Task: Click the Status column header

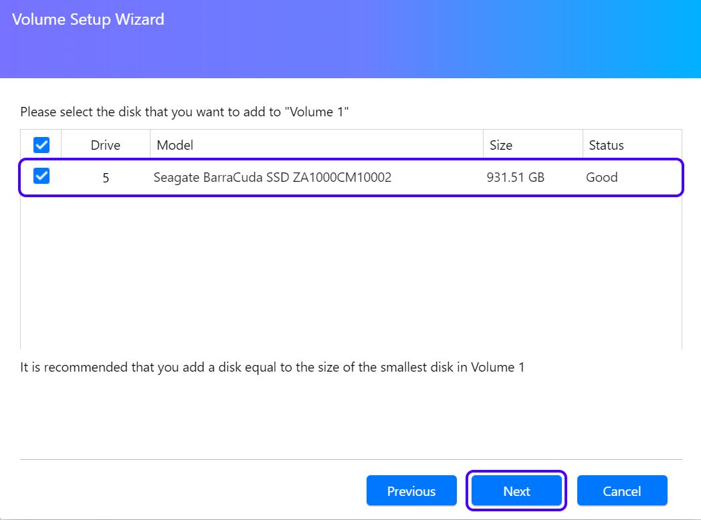Action: [606, 145]
